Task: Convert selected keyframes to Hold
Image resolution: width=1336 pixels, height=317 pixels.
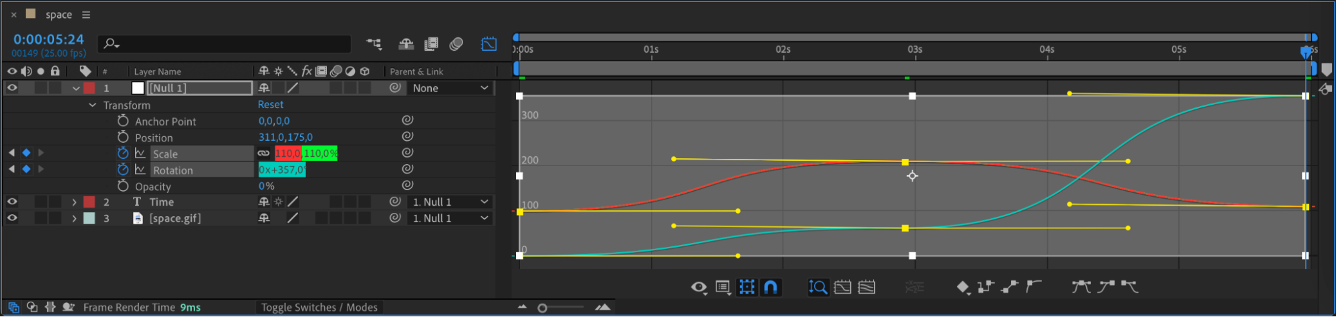Action: [985, 287]
